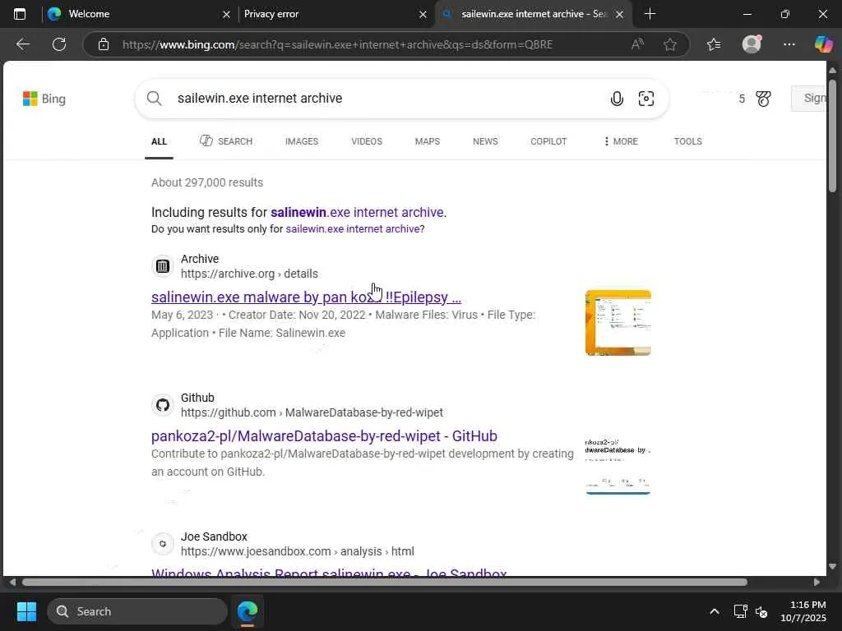
Task: Open Edge Settings and more menu
Action: click(x=789, y=44)
